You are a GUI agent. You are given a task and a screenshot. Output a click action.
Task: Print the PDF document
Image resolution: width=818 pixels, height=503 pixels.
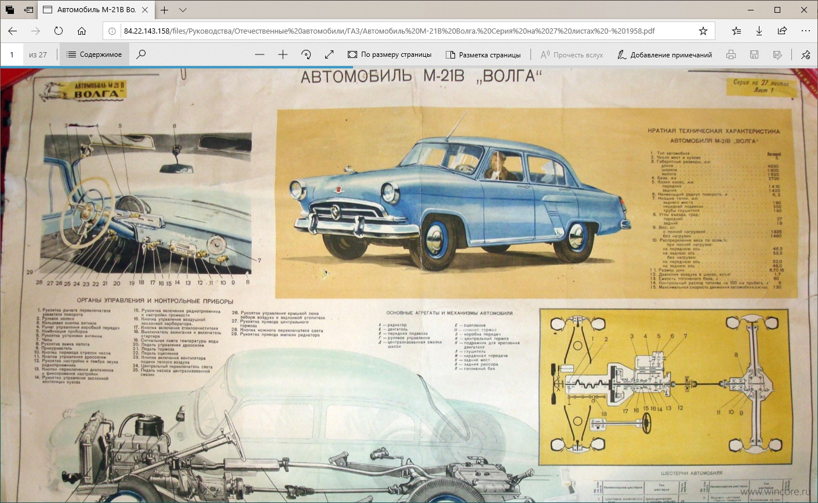pyautogui.click(x=731, y=54)
